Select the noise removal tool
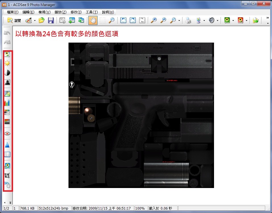272x213 pixels. (7, 154)
